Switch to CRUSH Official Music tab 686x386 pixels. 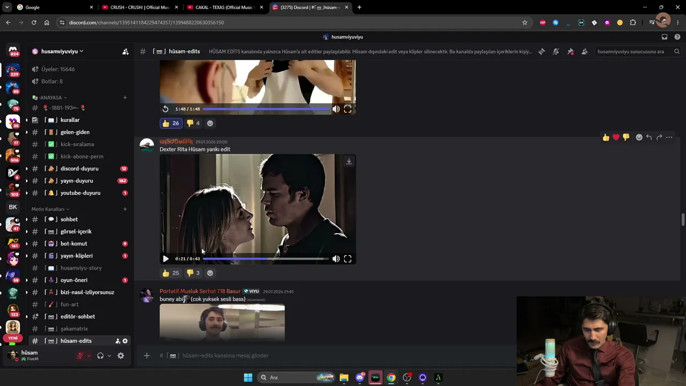pos(140,8)
